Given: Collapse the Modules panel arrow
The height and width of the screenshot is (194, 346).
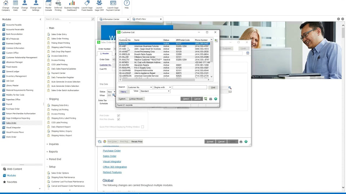Looking at the screenshot, I should [40, 19].
